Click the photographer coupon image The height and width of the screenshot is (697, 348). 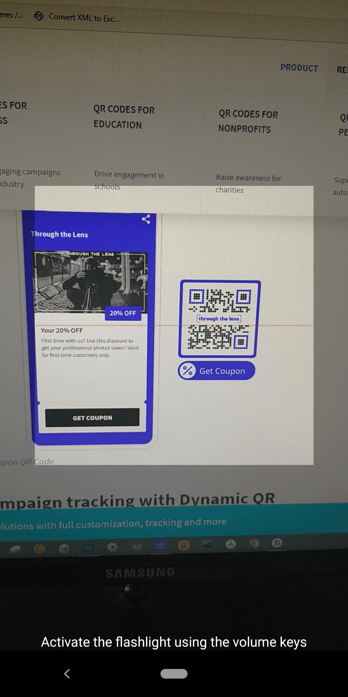[x=91, y=282]
